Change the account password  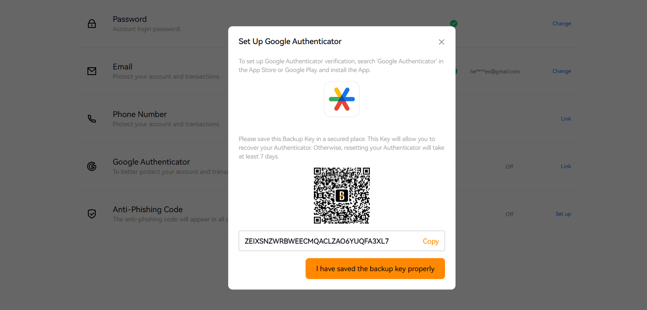(562, 24)
